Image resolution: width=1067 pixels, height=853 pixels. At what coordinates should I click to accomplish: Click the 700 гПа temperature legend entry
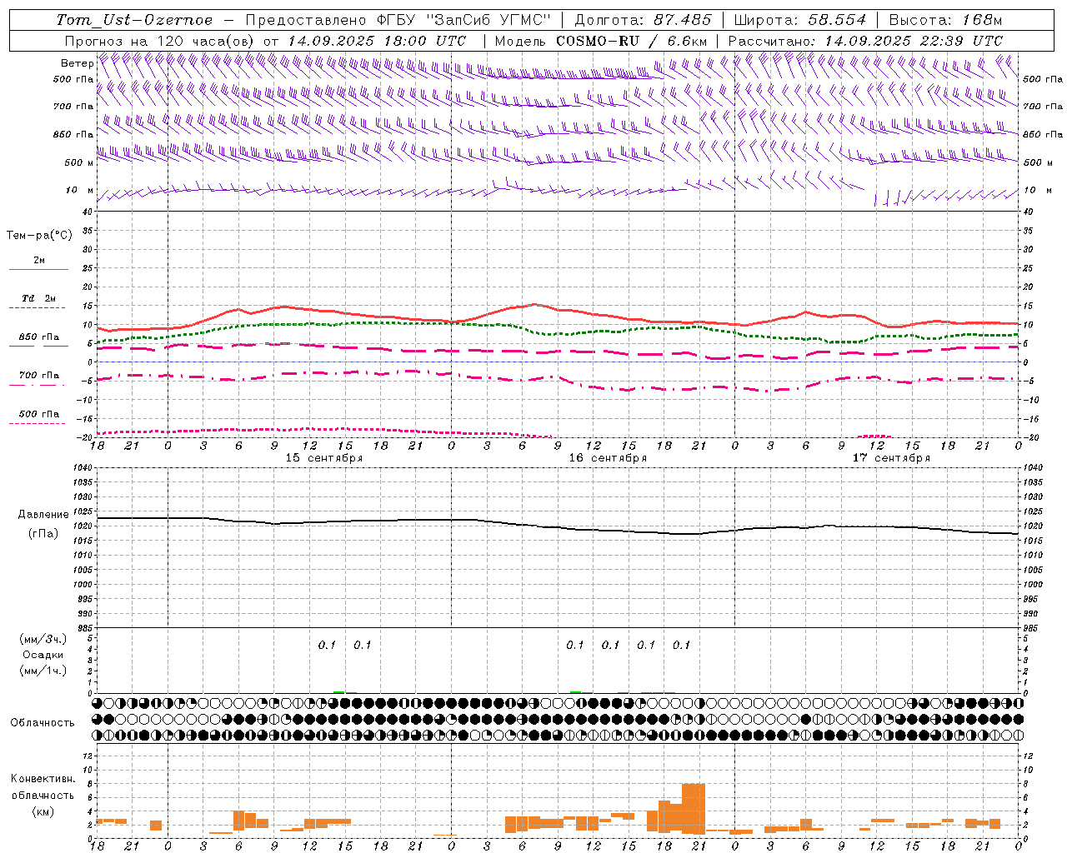click(x=38, y=376)
